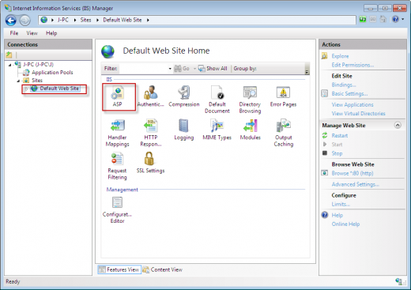Open toolbar overflow options at filter bar end
Viewport: 411px width, 290px height.
tap(307, 69)
